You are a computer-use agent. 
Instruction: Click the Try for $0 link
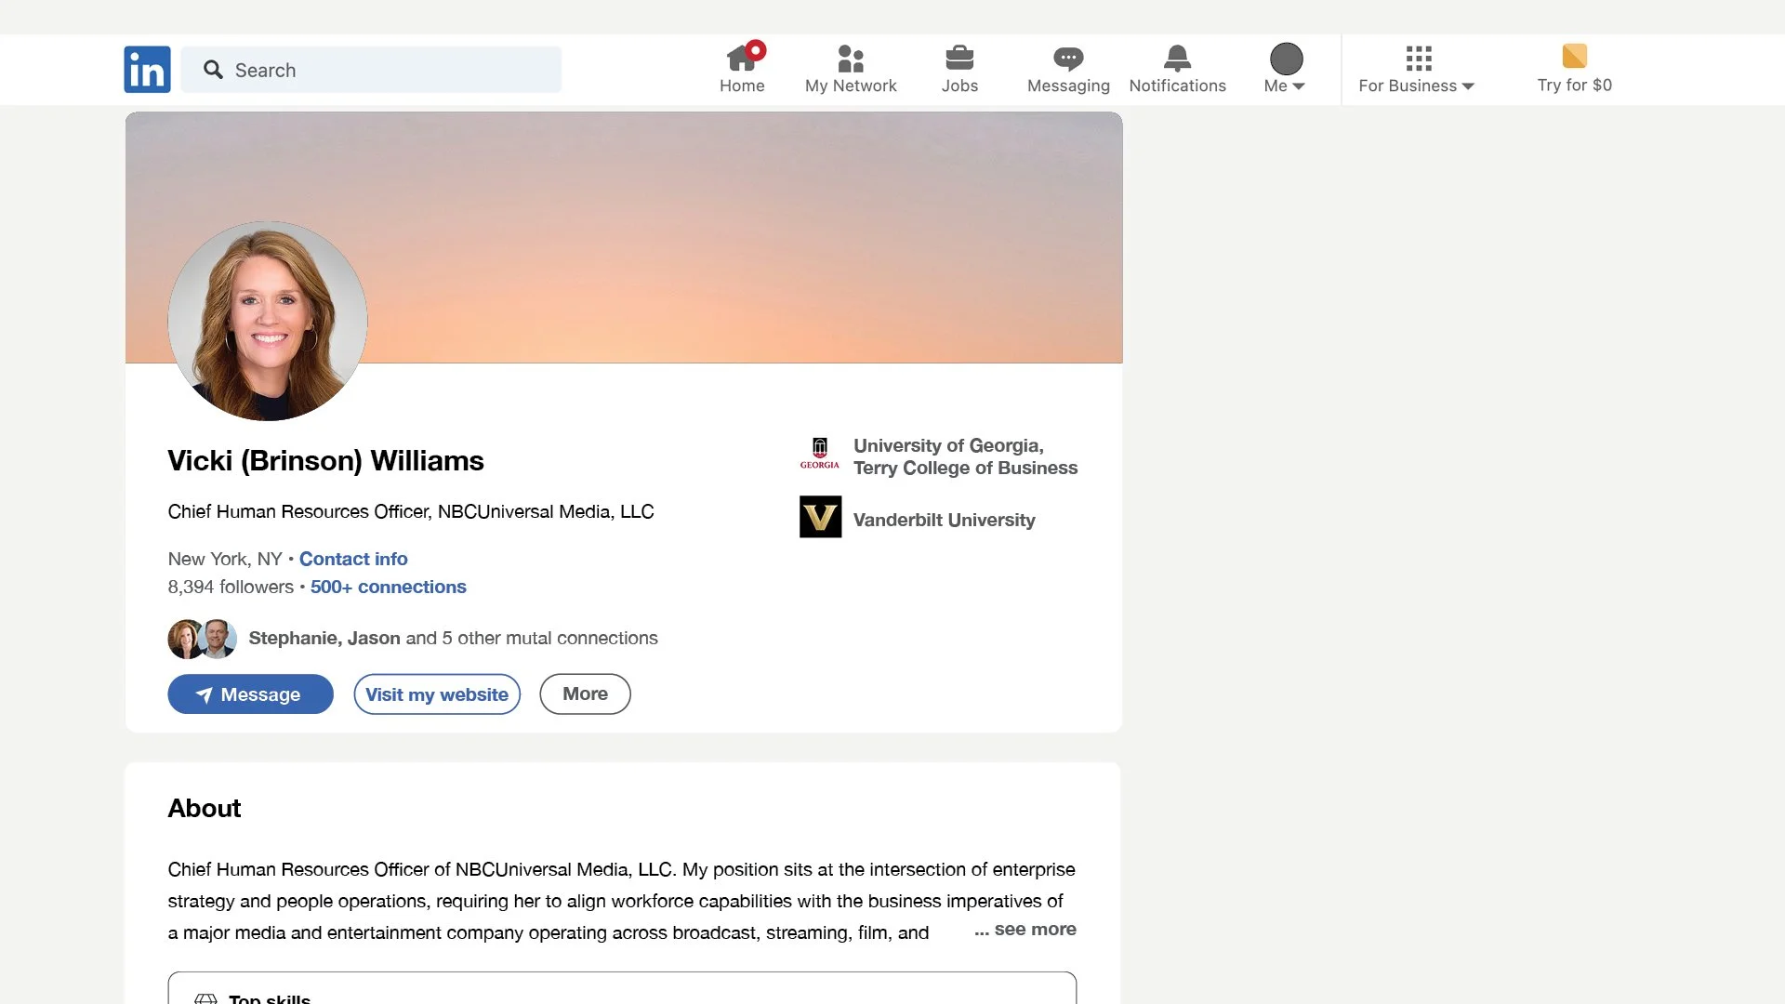(1574, 85)
